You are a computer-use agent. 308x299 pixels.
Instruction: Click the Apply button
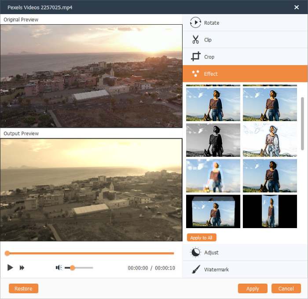[253, 288]
